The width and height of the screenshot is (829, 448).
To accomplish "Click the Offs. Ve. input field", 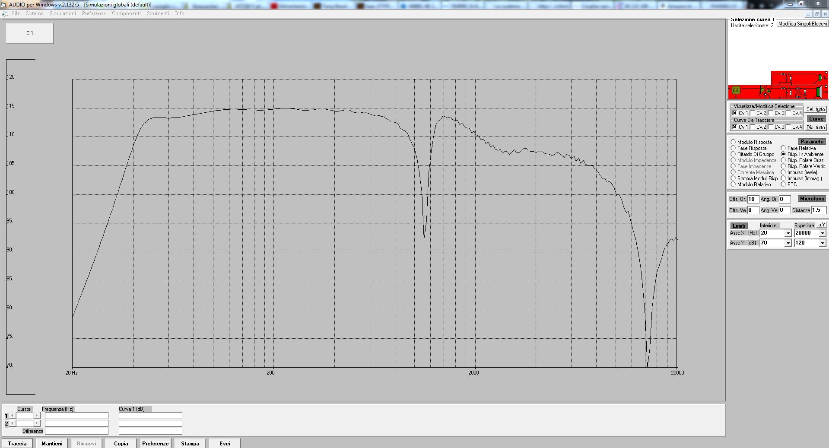I will tap(753, 210).
